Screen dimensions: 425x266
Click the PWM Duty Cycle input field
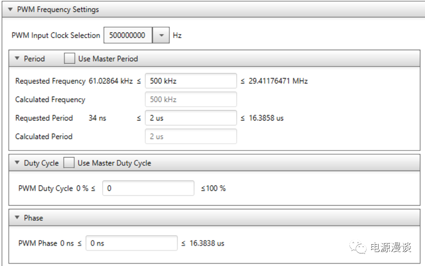point(148,188)
